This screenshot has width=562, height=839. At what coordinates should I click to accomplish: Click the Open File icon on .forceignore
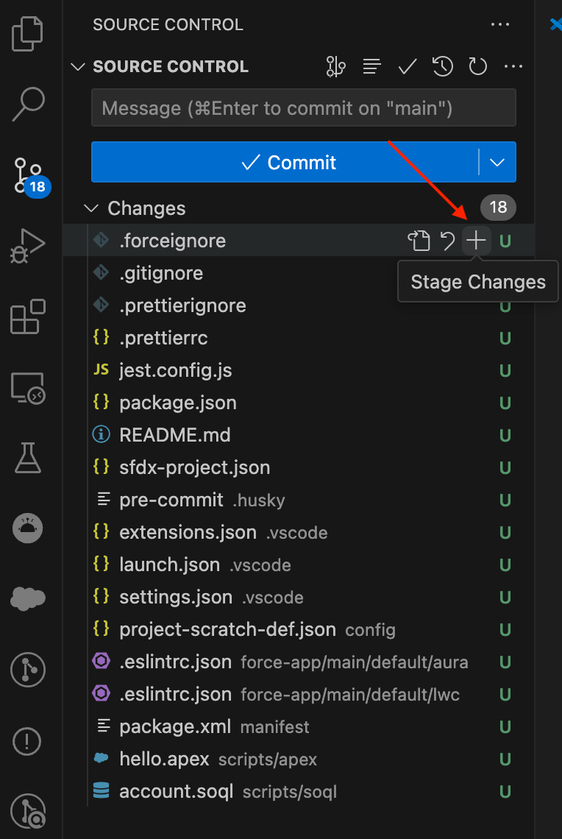point(419,241)
